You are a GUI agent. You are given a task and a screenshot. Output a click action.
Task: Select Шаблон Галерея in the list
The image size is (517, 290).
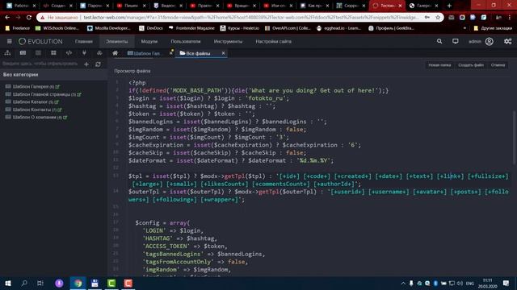click(x=31, y=87)
